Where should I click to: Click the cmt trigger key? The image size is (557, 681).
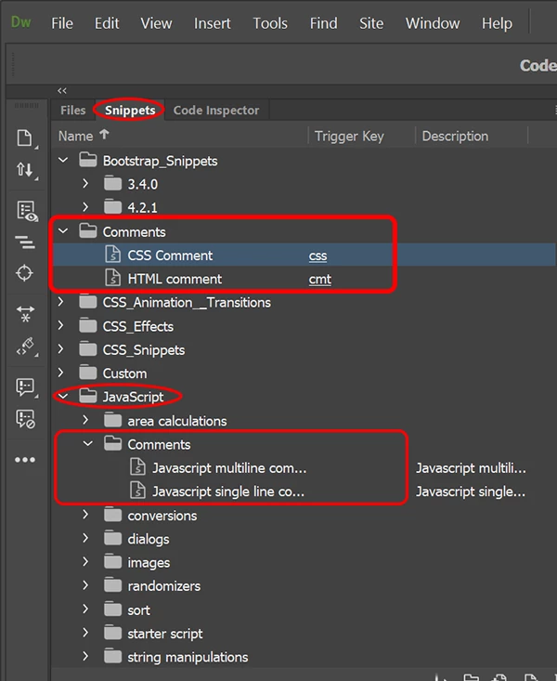pyautogui.click(x=320, y=280)
